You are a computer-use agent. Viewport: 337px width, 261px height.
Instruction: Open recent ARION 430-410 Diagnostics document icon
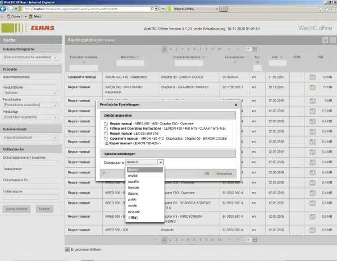[106, 138]
